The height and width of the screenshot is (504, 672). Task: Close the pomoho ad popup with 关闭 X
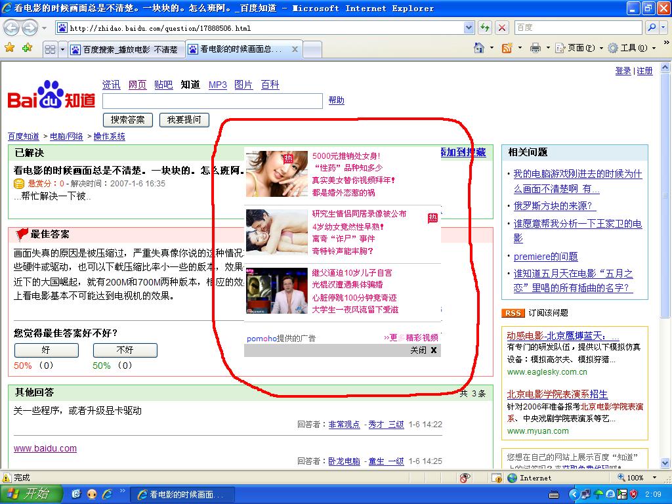click(423, 350)
